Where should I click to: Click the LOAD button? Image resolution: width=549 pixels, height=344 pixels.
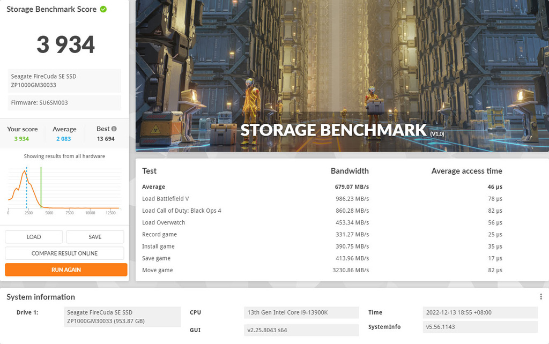34,237
